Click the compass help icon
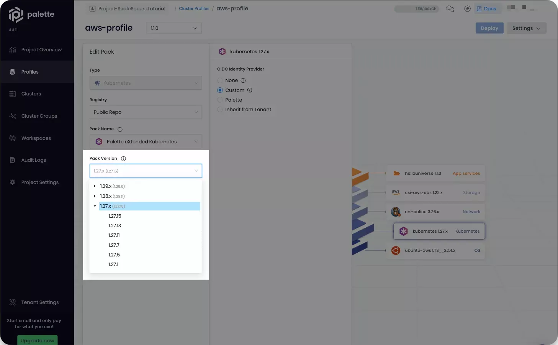558x345 pixels. click(x=467, y=8)
